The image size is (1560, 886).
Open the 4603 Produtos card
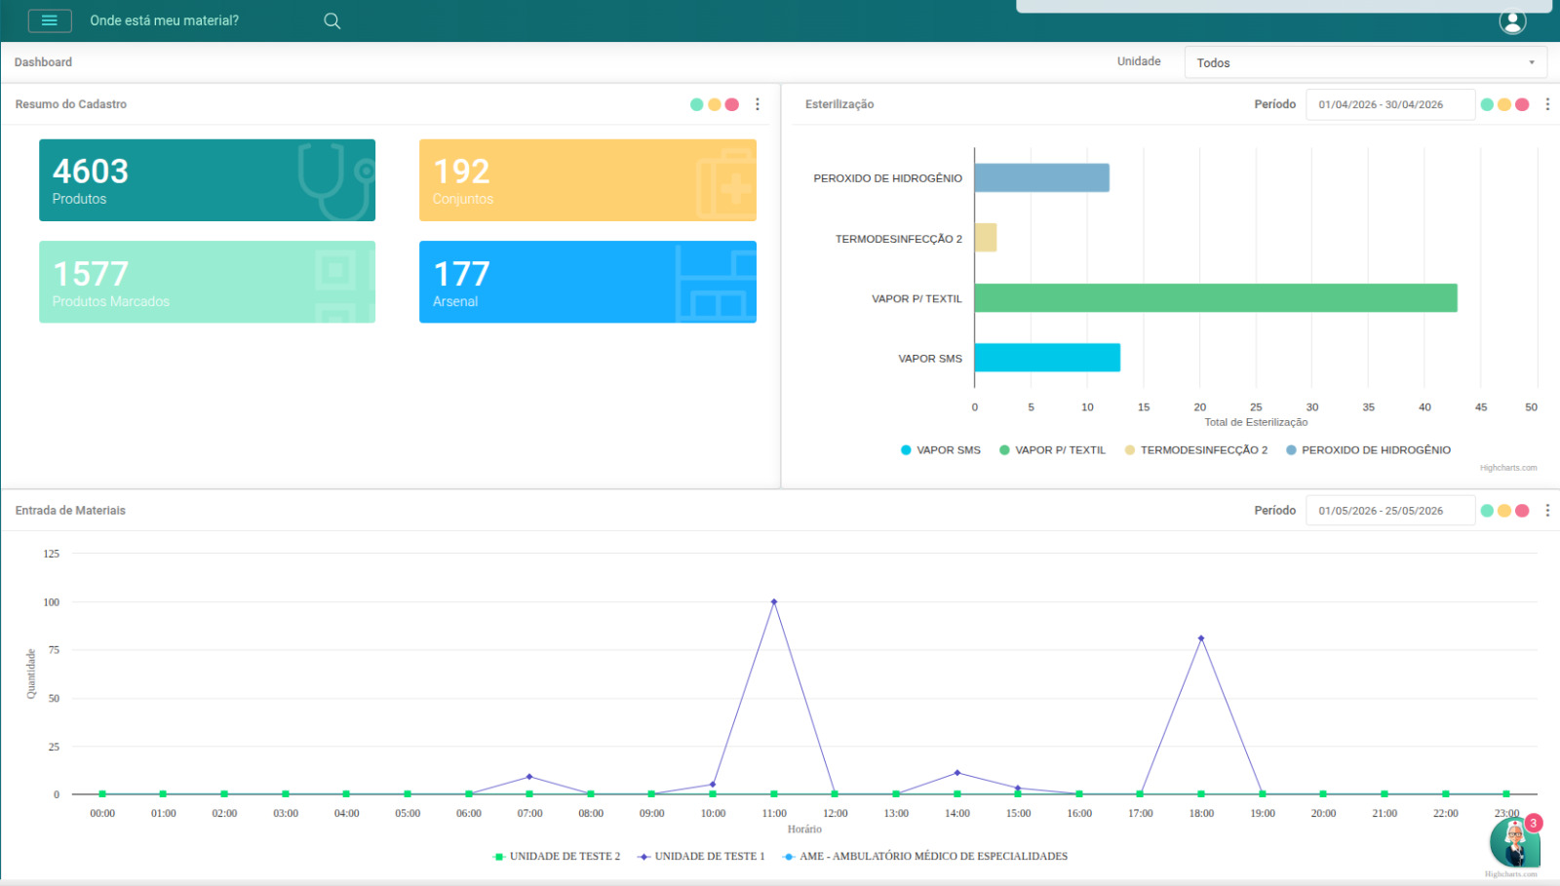[207, 180]
